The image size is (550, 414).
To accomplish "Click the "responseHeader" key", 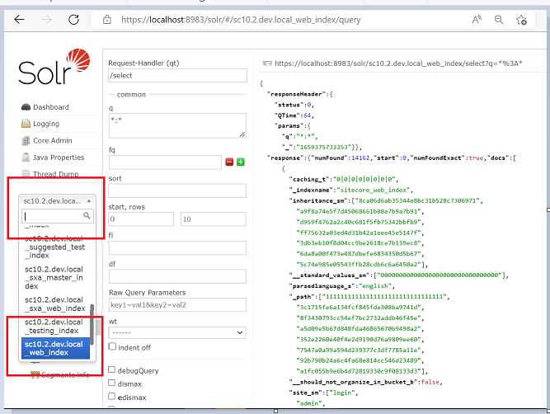I will 296,94.
